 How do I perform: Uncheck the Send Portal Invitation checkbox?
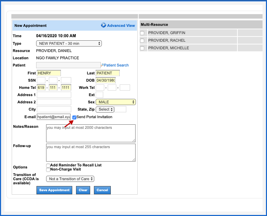point(74,117)
